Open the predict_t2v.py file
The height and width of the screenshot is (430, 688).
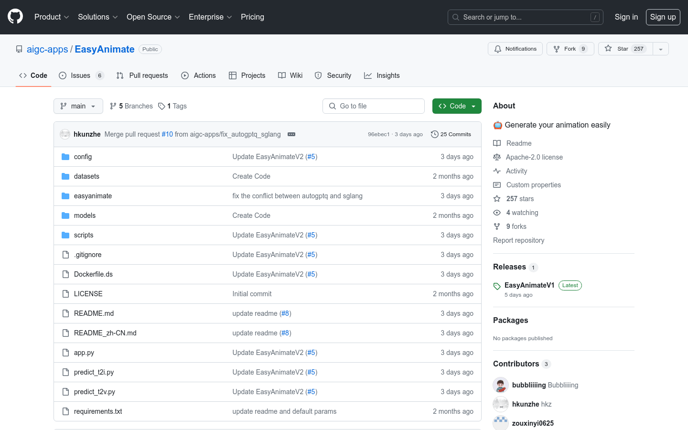(x=95, y=392)
